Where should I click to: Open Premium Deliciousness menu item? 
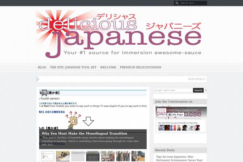tap(141, 67)
